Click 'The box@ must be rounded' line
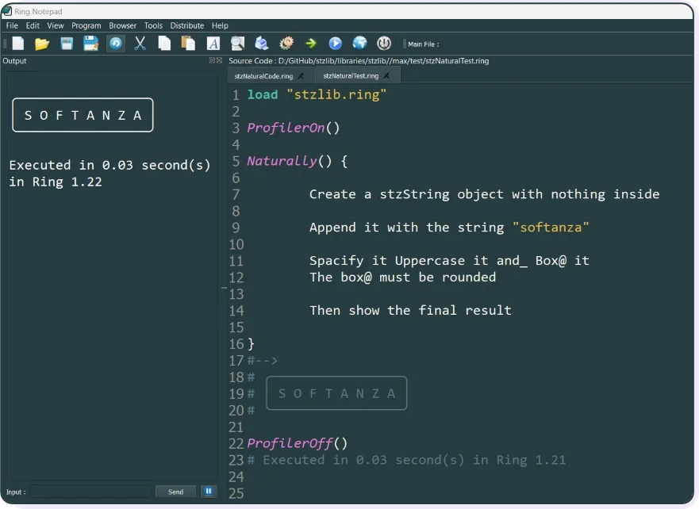The image size is (699, 509). pos(402,277)
